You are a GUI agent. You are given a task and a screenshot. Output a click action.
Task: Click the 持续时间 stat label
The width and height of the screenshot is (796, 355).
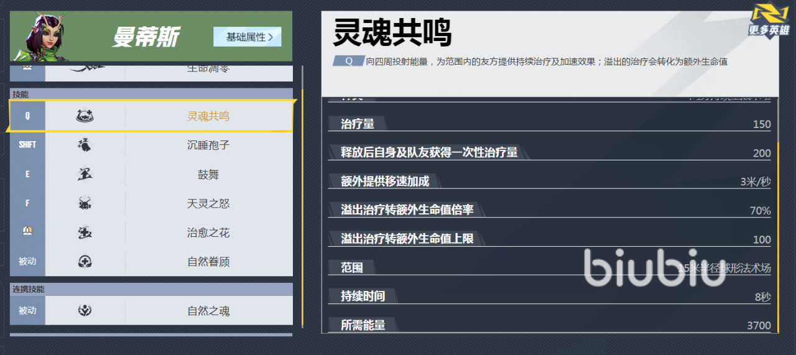(363, 296)
